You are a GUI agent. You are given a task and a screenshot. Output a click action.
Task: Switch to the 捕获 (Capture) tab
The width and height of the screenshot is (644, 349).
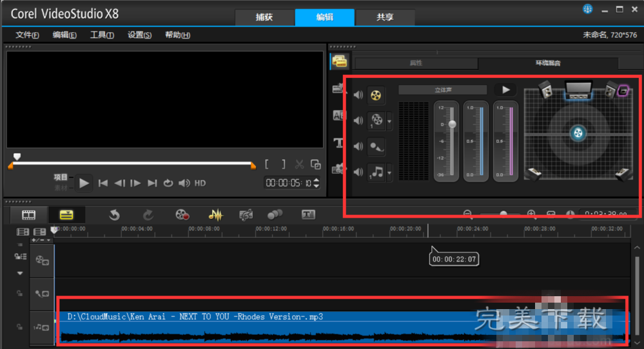coord(264,17)
